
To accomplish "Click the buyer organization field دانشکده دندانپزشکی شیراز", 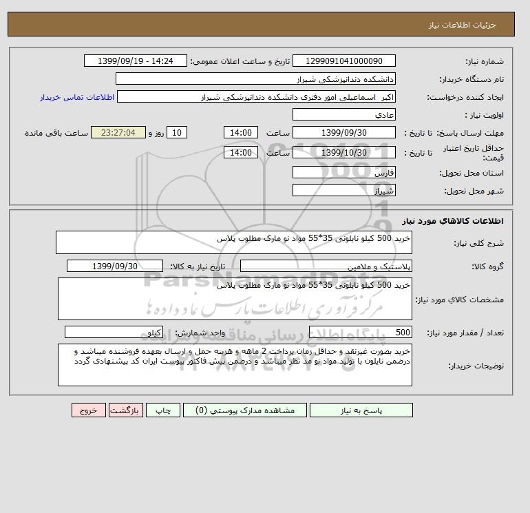I will pyautogui.click(x=255, y=78).
